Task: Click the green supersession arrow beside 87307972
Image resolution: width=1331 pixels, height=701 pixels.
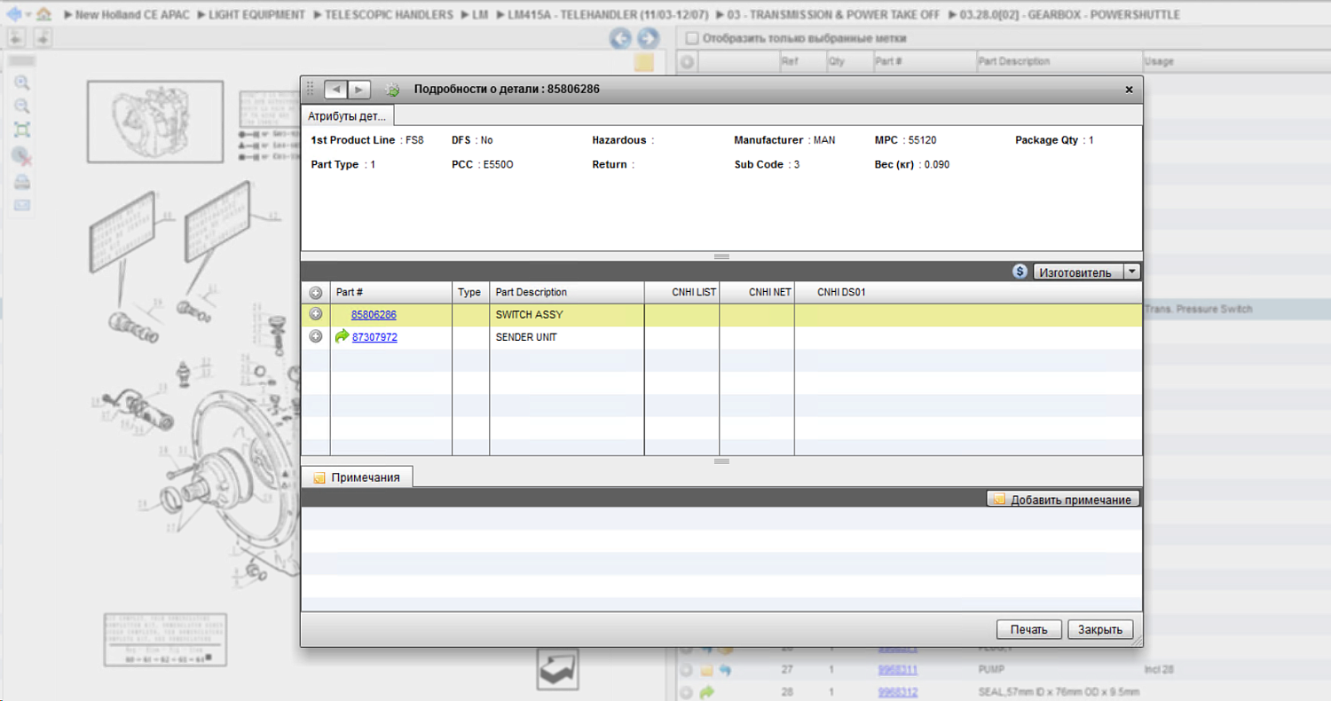Action: tap(342, 336)
